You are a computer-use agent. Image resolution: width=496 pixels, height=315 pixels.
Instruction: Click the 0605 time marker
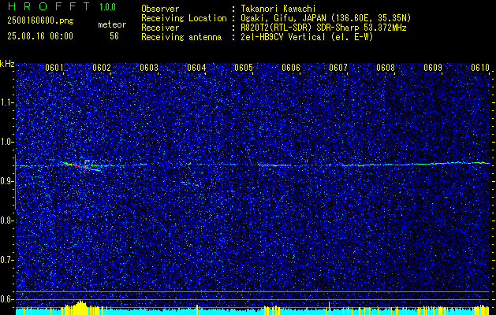pyautogui.click(x=244, y=68)
